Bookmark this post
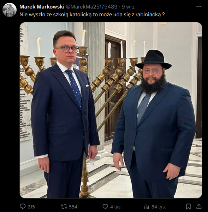Screen dimensions: 208x212 coord(188,206)
